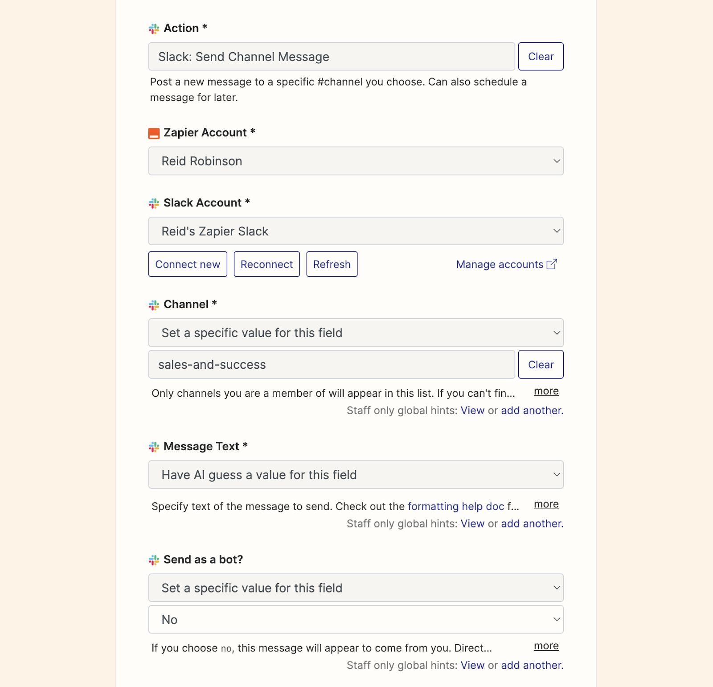Clear the sales-and-success channel value

pyautogui.click(x=541, y=365)
